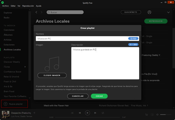Click the Despacito song title in player

click(21, 113)
